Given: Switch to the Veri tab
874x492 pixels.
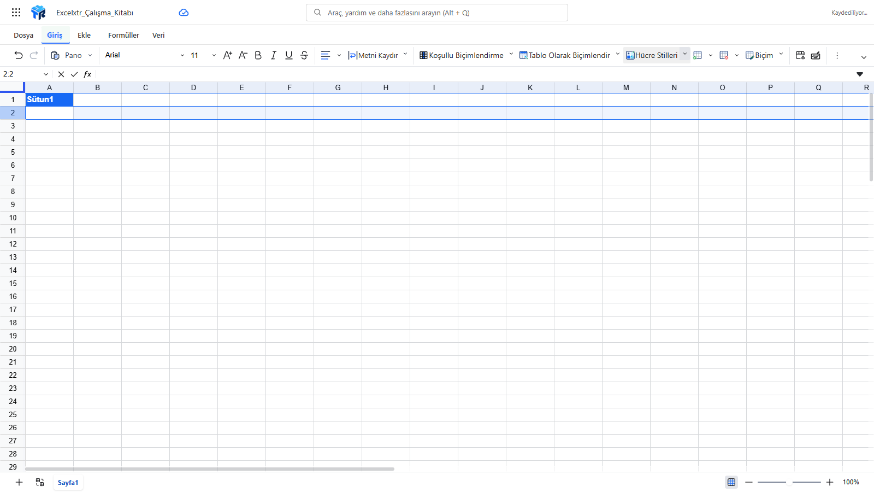Looking at the screenshot, I should [x=158, y=35].
